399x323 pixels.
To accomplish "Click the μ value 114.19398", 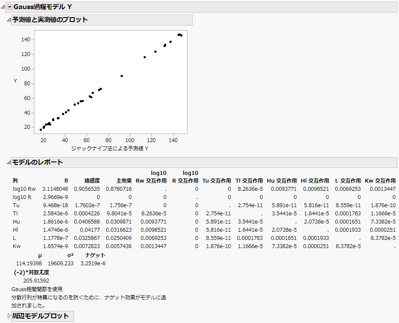I will 29,263.
